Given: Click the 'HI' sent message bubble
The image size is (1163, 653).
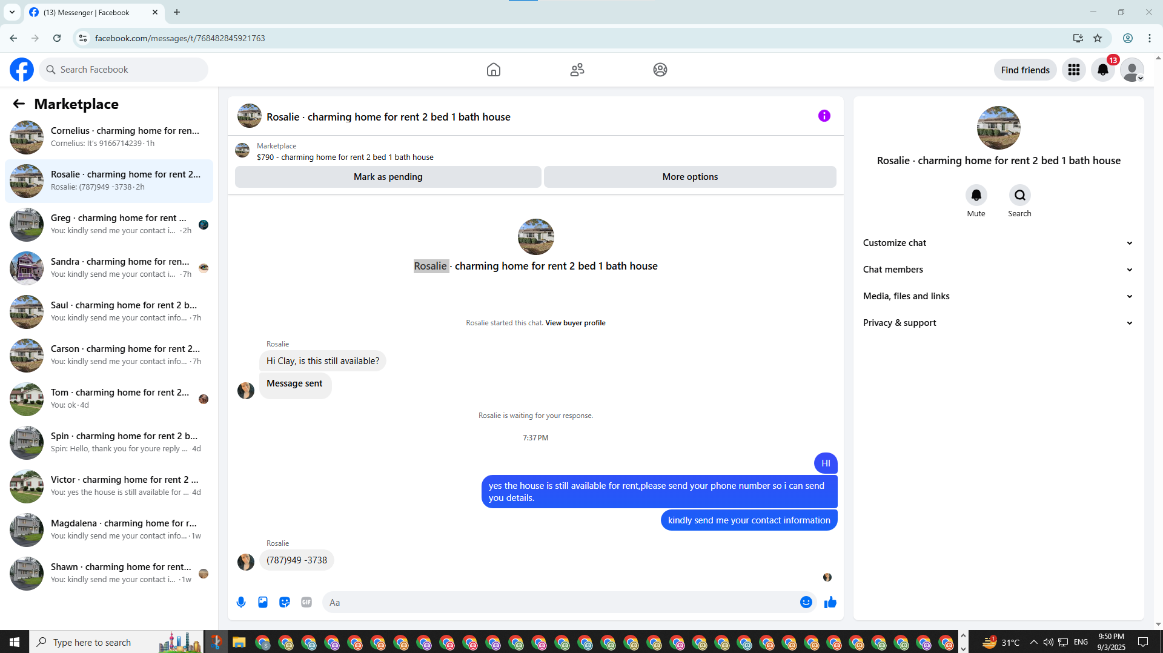Looking at the screenshot, I should click(x=826, y=463).
